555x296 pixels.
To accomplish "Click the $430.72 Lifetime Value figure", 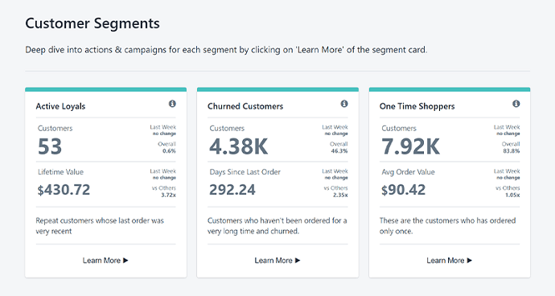I will (64, 190).
